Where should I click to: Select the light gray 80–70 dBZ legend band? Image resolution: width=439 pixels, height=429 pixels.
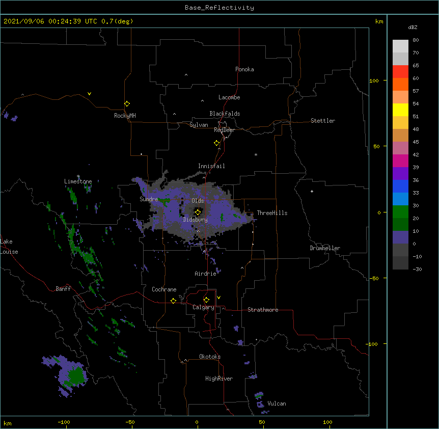(400, 46)
